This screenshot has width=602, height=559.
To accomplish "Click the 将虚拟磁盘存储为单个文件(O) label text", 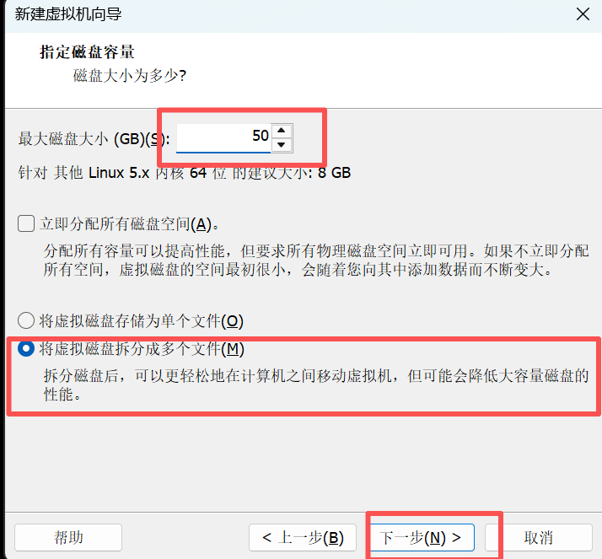I will (142, 321).
